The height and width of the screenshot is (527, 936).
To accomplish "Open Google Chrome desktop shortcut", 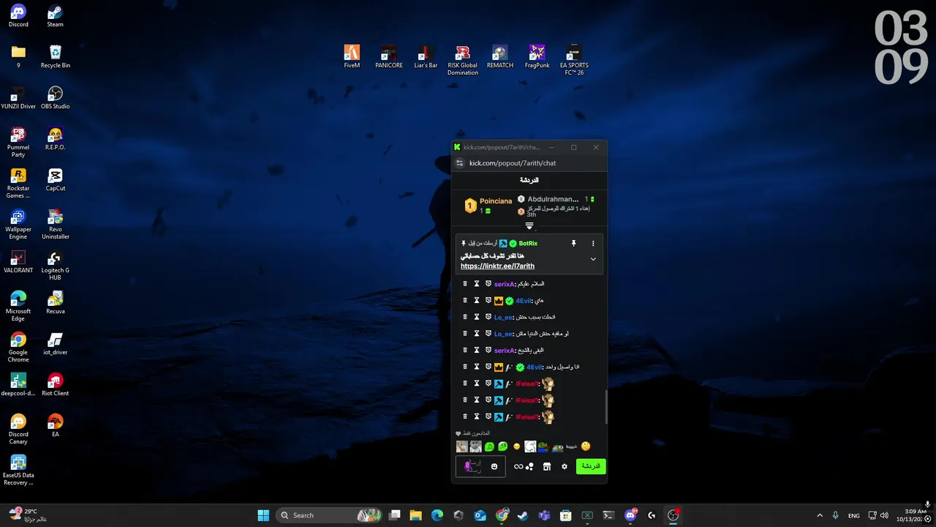I will click(x=18, y=348).
